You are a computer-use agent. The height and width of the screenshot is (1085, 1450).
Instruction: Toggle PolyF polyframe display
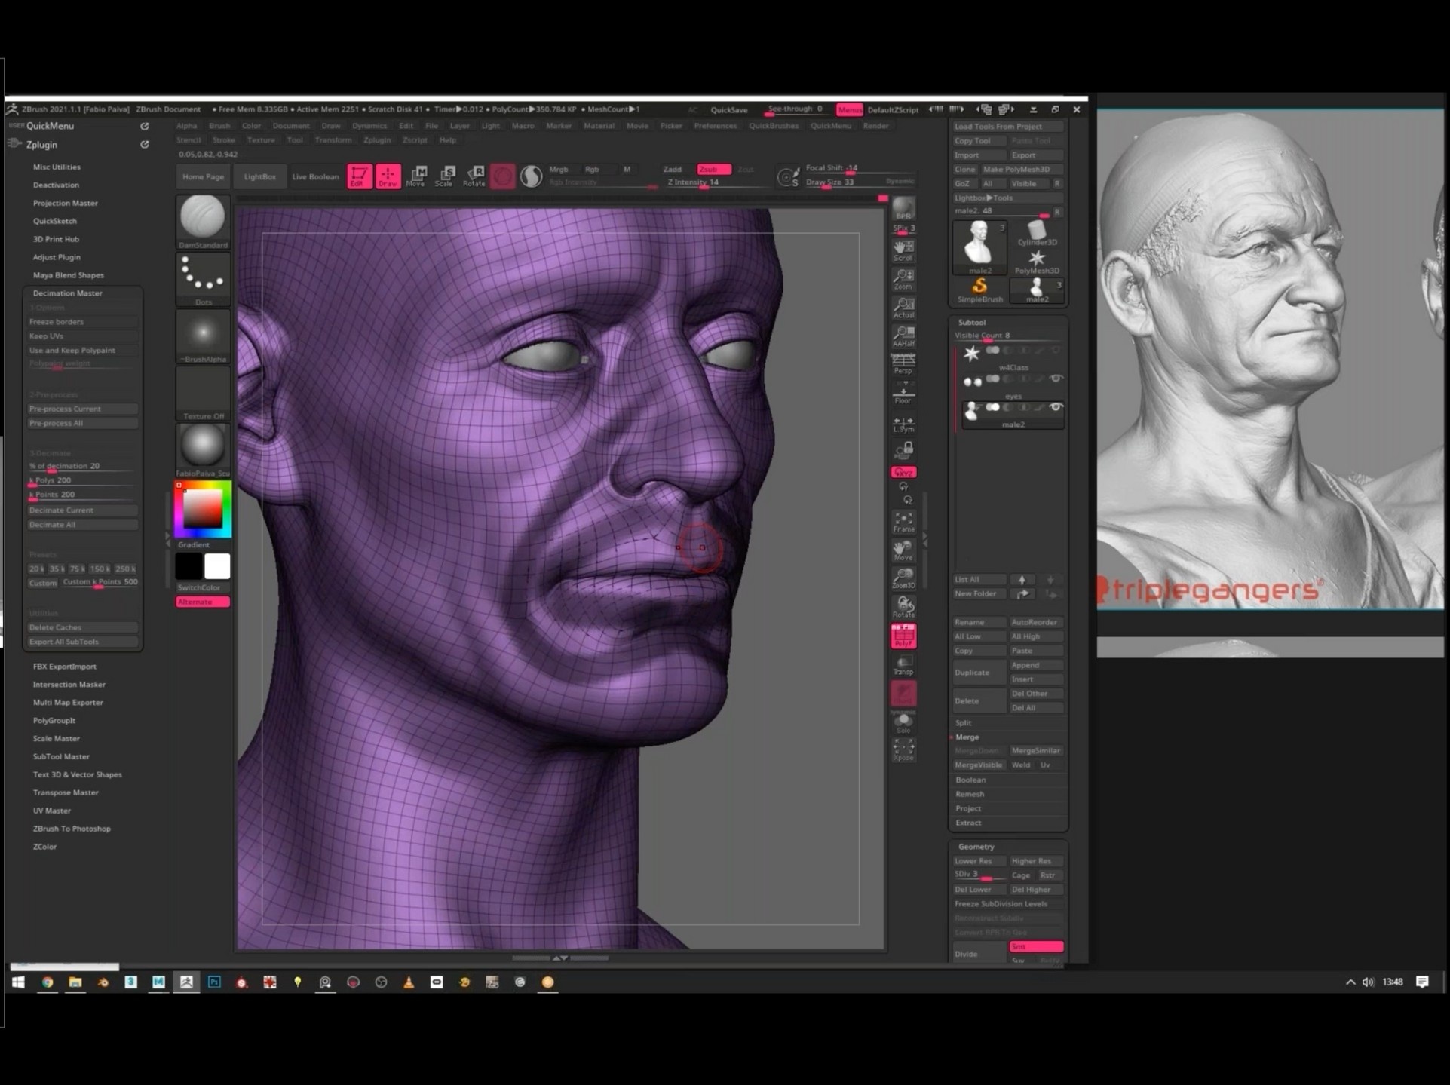903,636
